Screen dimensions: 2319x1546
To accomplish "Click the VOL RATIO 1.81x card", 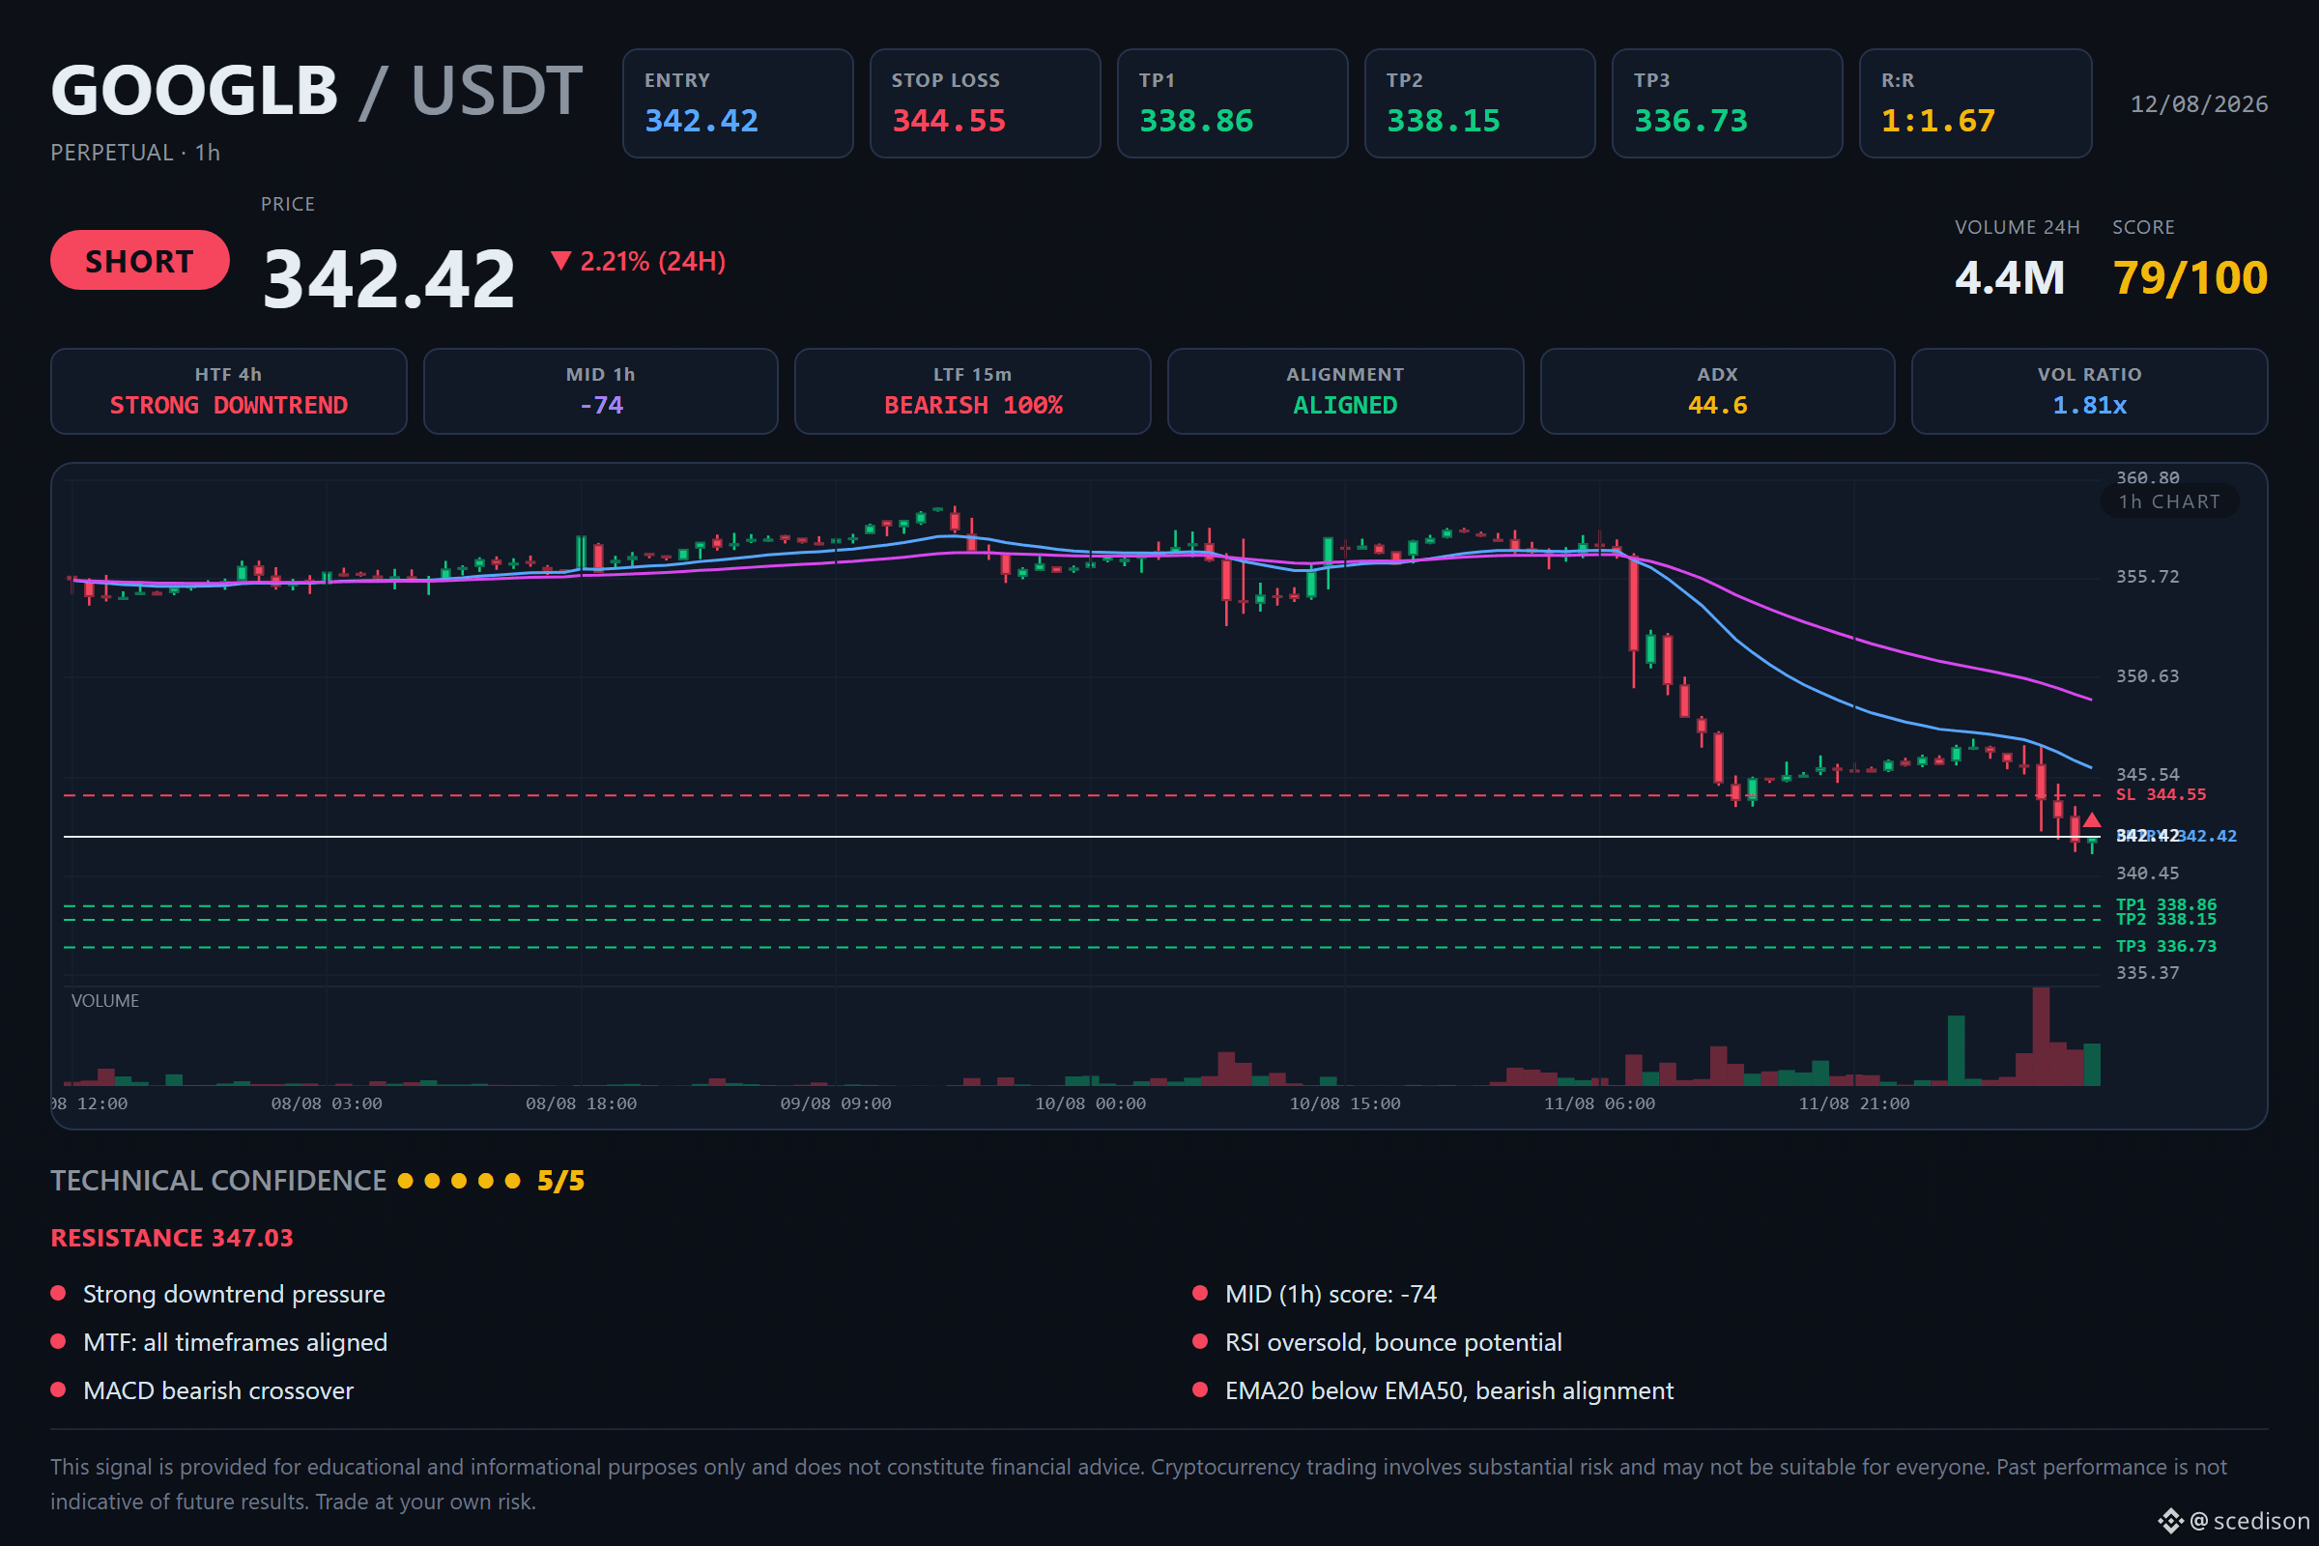I will tap(2090, 391).
